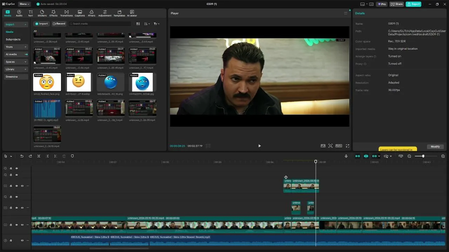This screenshot has height=252, width=449.
Task: Click the preview zoom-scan icon
Action: pyautogui.click(x=330, y=146)
